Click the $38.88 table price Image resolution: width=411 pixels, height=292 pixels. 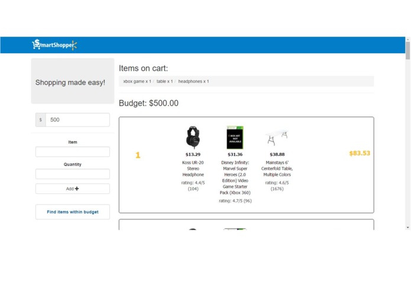(277, 154)
